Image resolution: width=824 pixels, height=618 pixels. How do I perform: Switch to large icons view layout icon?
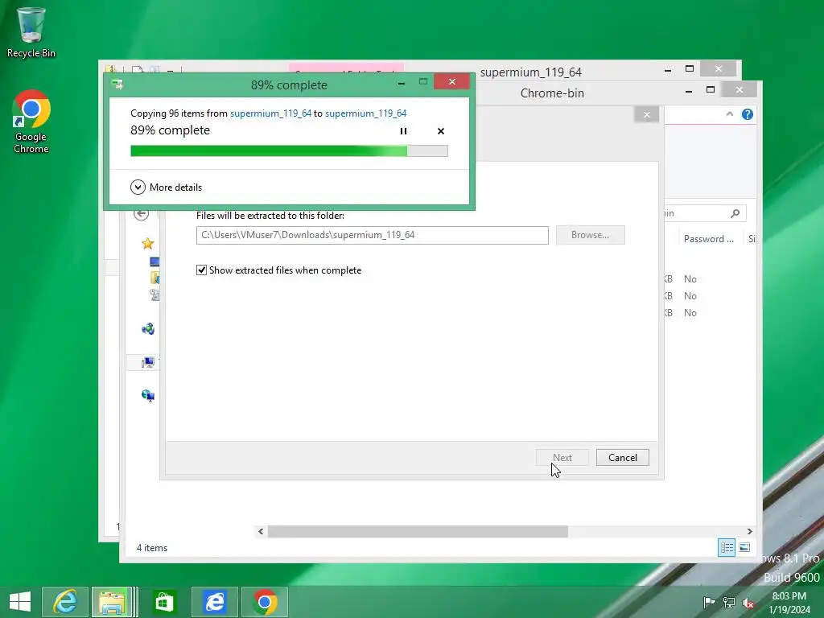pos(744,547)
